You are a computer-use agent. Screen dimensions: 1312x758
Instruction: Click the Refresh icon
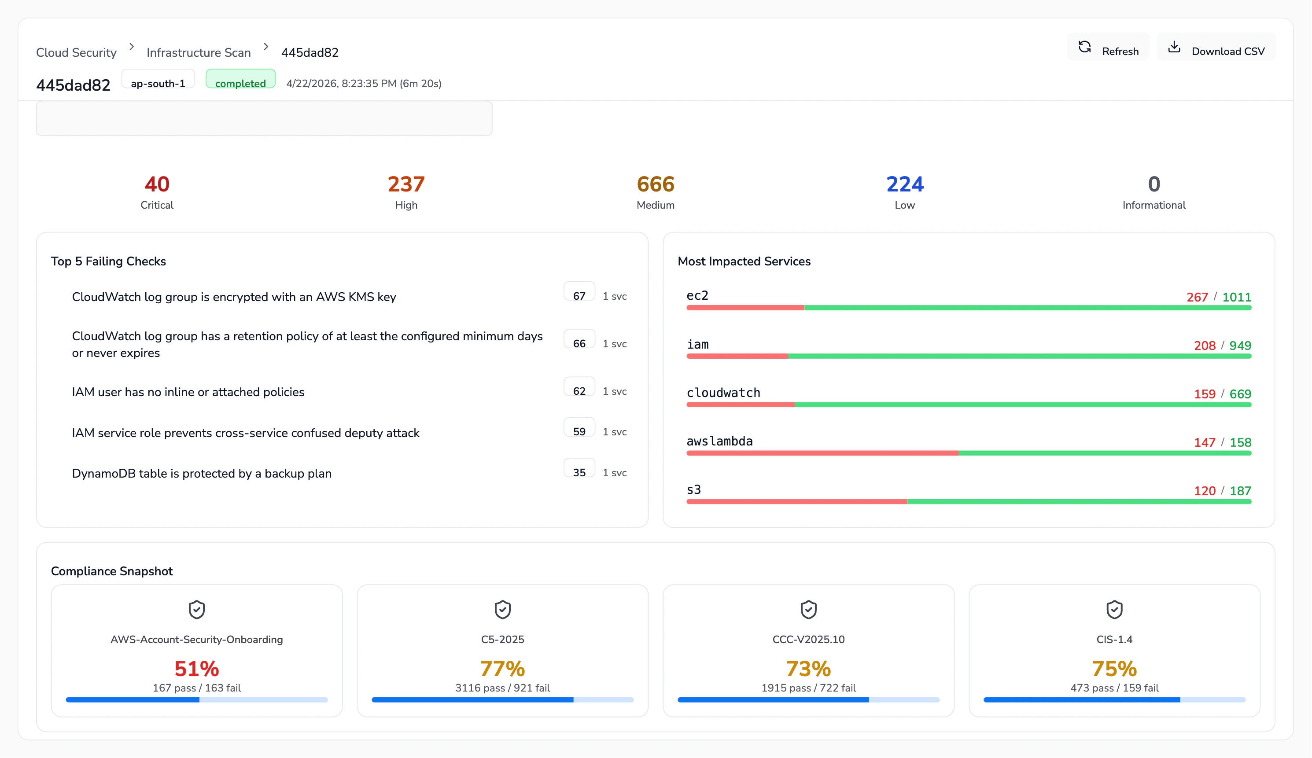(1086, 47)
